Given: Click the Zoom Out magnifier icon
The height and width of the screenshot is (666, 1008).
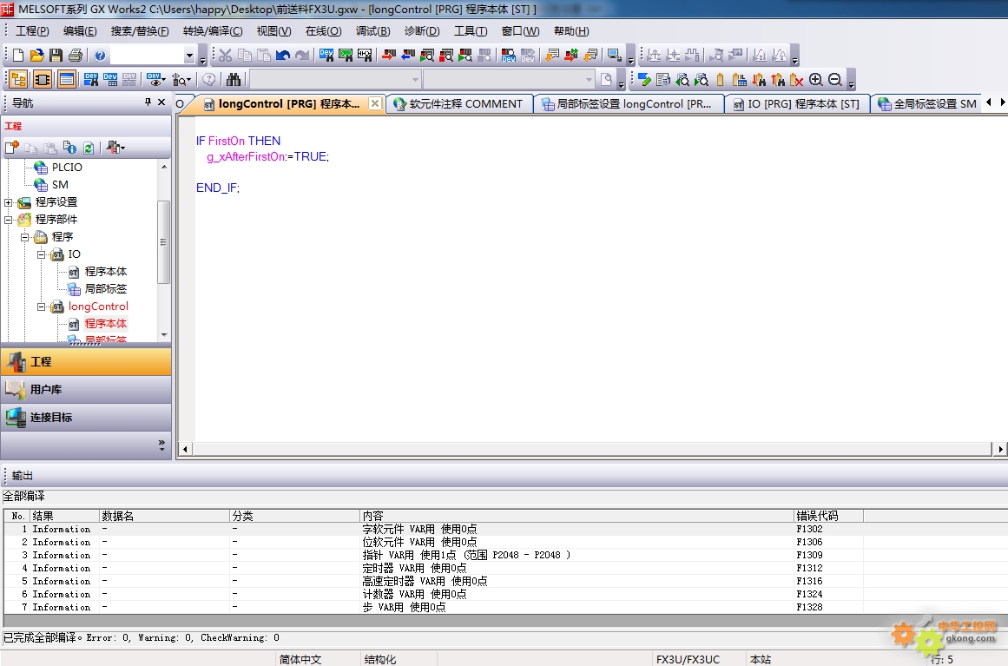Looking at the screenshot, I should point(834,80).
